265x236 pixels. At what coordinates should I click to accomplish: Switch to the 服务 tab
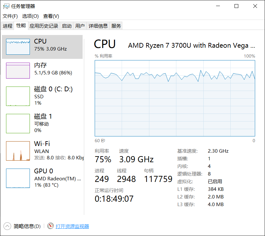pos(116,26)
